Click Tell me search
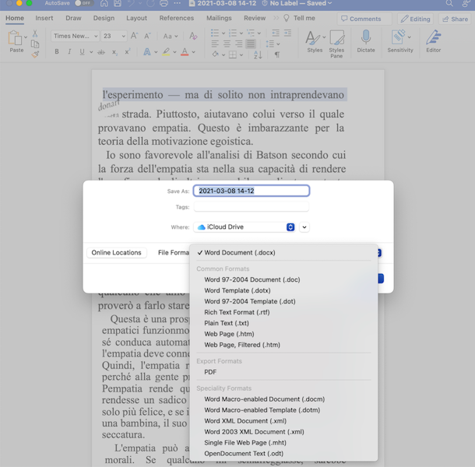The height and width of the screenshot is (467, 475). pos(299,18)
